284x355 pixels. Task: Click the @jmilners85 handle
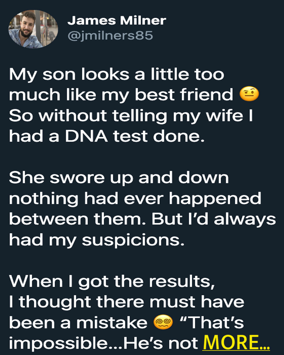(x=110, y=35)
